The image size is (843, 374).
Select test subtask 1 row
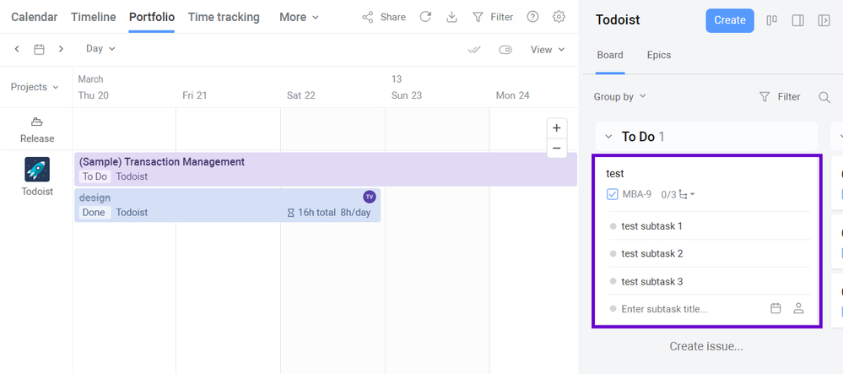(x=709, y=226)
